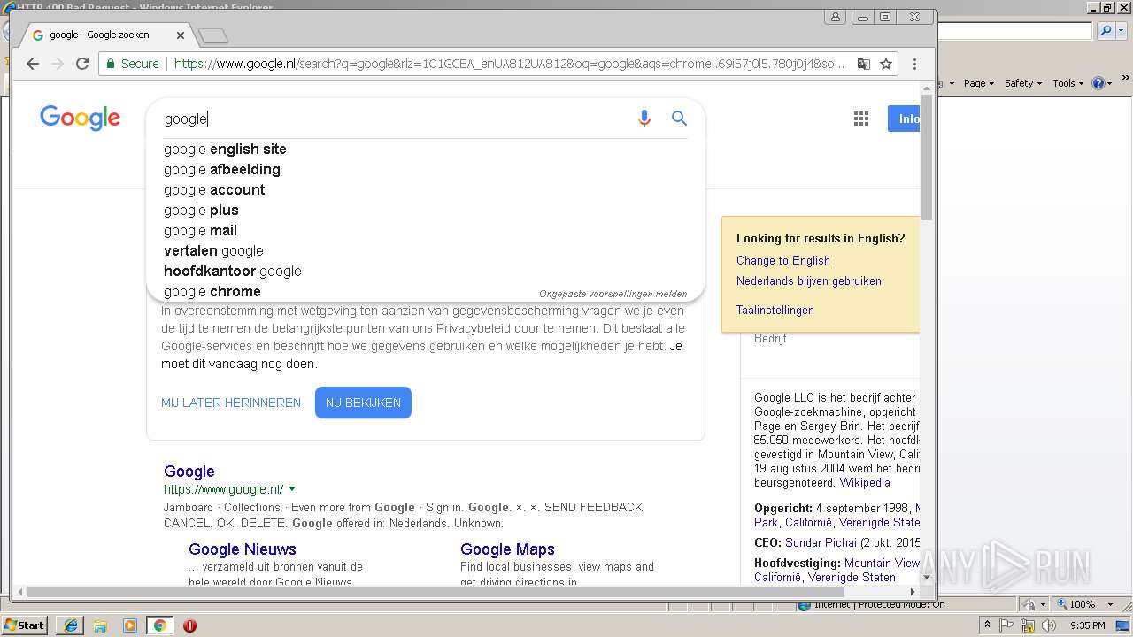
Task: Click the Chrome taskbar icon
Action: (160, 625)
